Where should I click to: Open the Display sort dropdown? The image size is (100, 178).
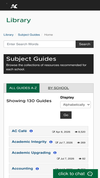click(75, 105)
